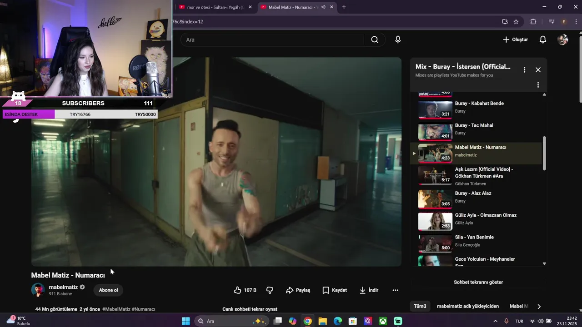Open a new browser tab

pyautogui.click(x=344, y=7)
